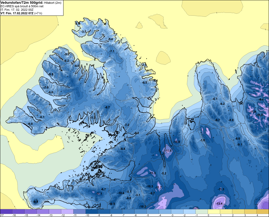Click the '-5.4' temperature label
The image size is (269, 217).
coord(110,39)
